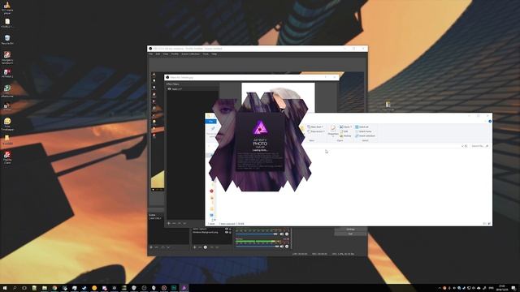The height and width of the screenshot is (292, 520).
Task: Click Edit in Explorer ribbon Open group
Action: 344,131
